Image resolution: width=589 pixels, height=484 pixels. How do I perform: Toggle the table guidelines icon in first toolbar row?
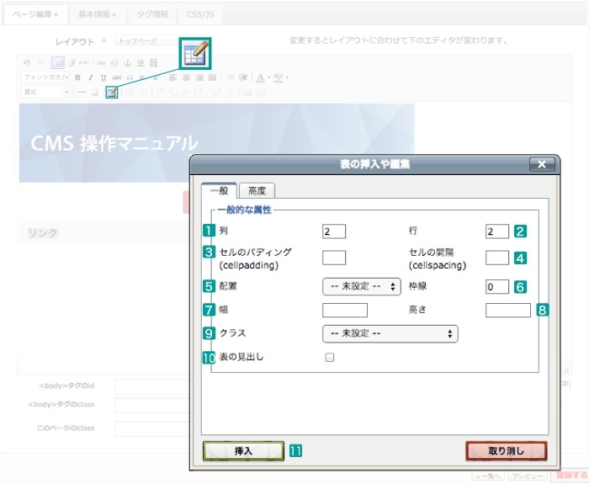(58, 63)
